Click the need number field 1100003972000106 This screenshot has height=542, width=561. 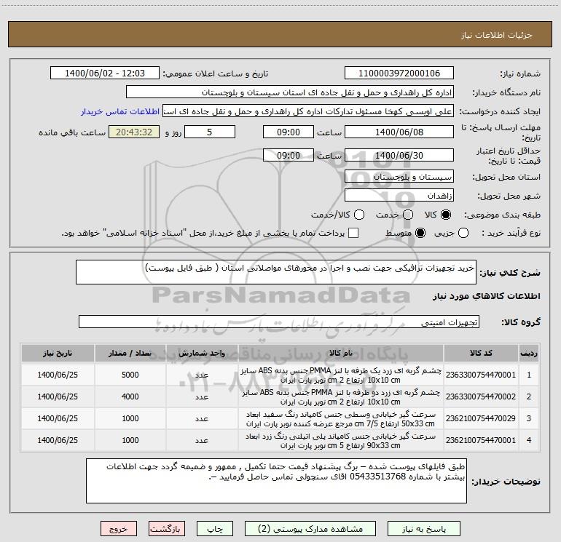[399, 73]
